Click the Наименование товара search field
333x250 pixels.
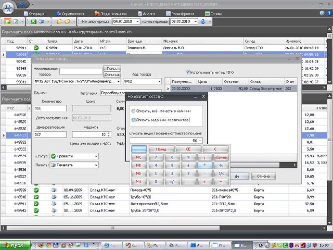81,71
